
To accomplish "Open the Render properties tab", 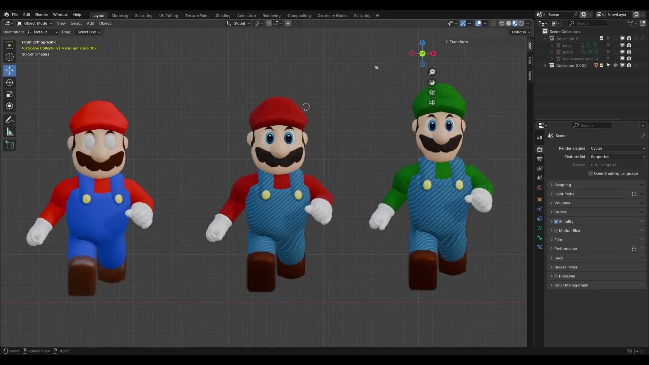I will pyautogui.click(x=539, y=149).
